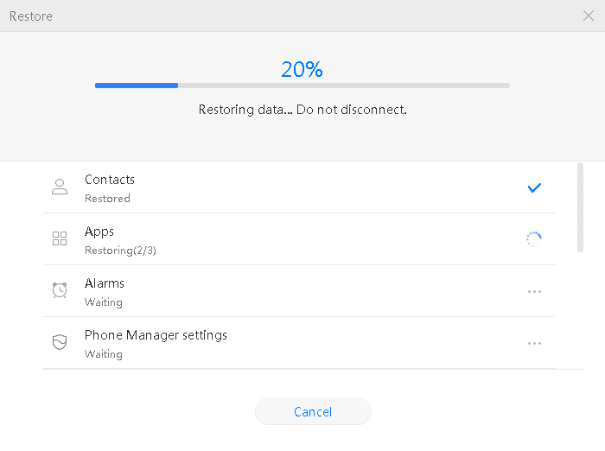Click the 20% progress percentage label
This screenshot has height=451, width=605.
pos(302,69)
